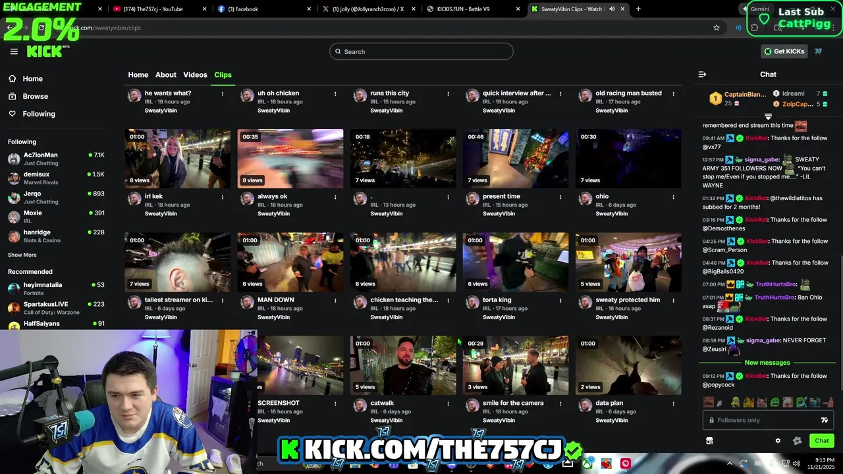
Task: Click the Following heart icon in sidebar
Action: (13, 114)
